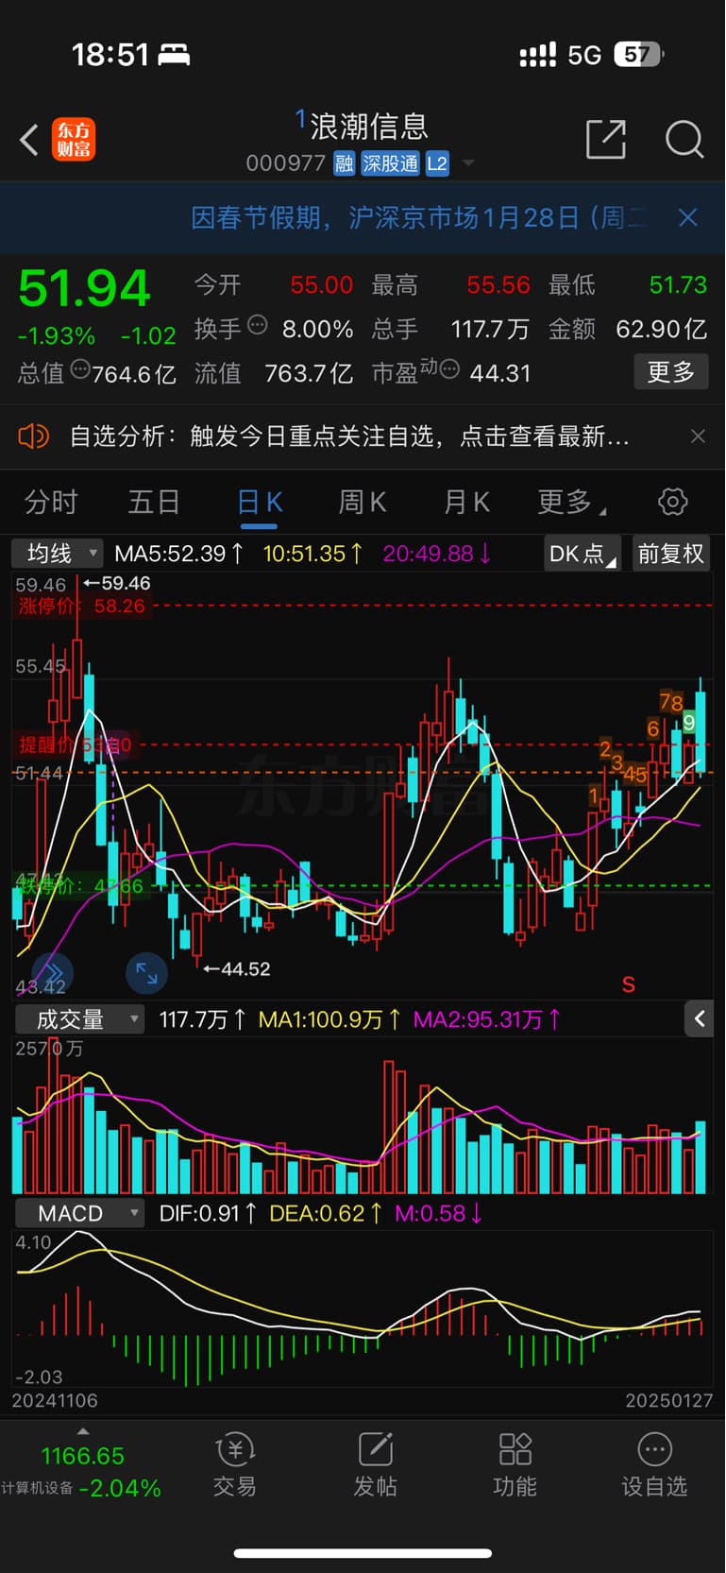Viewport: 726px width, 1573px height.
Task: Tap the 深股通 badge
Action: click(390, 163)
